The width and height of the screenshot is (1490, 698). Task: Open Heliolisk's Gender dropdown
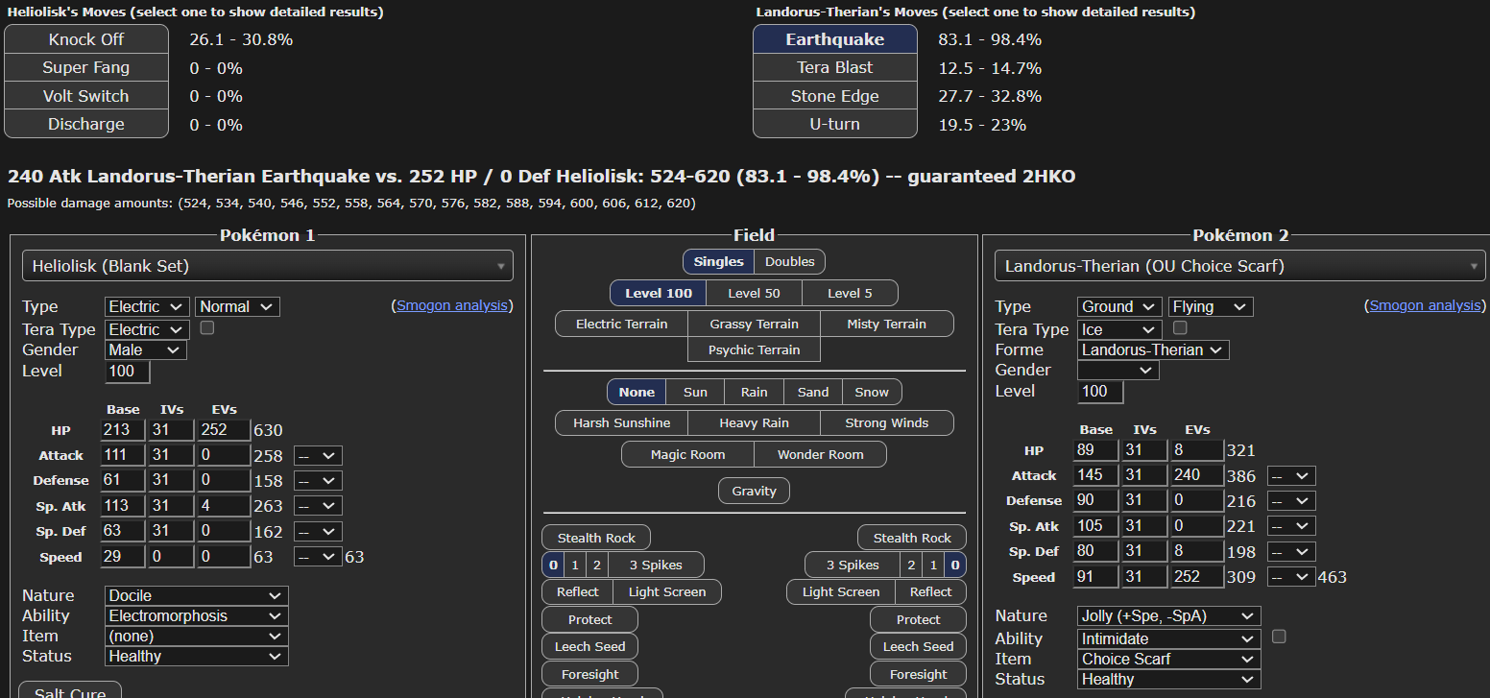coord(146,350)
